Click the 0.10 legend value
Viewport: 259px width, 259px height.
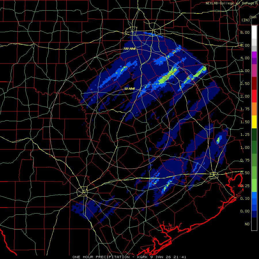point(245,199)
